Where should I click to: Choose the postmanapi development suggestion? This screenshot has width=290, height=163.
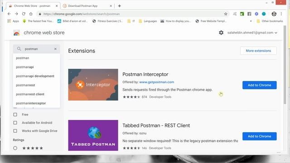pos(36,76)
